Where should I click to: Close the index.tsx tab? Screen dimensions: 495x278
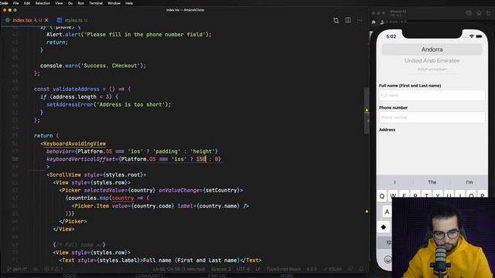pos(46,20)
